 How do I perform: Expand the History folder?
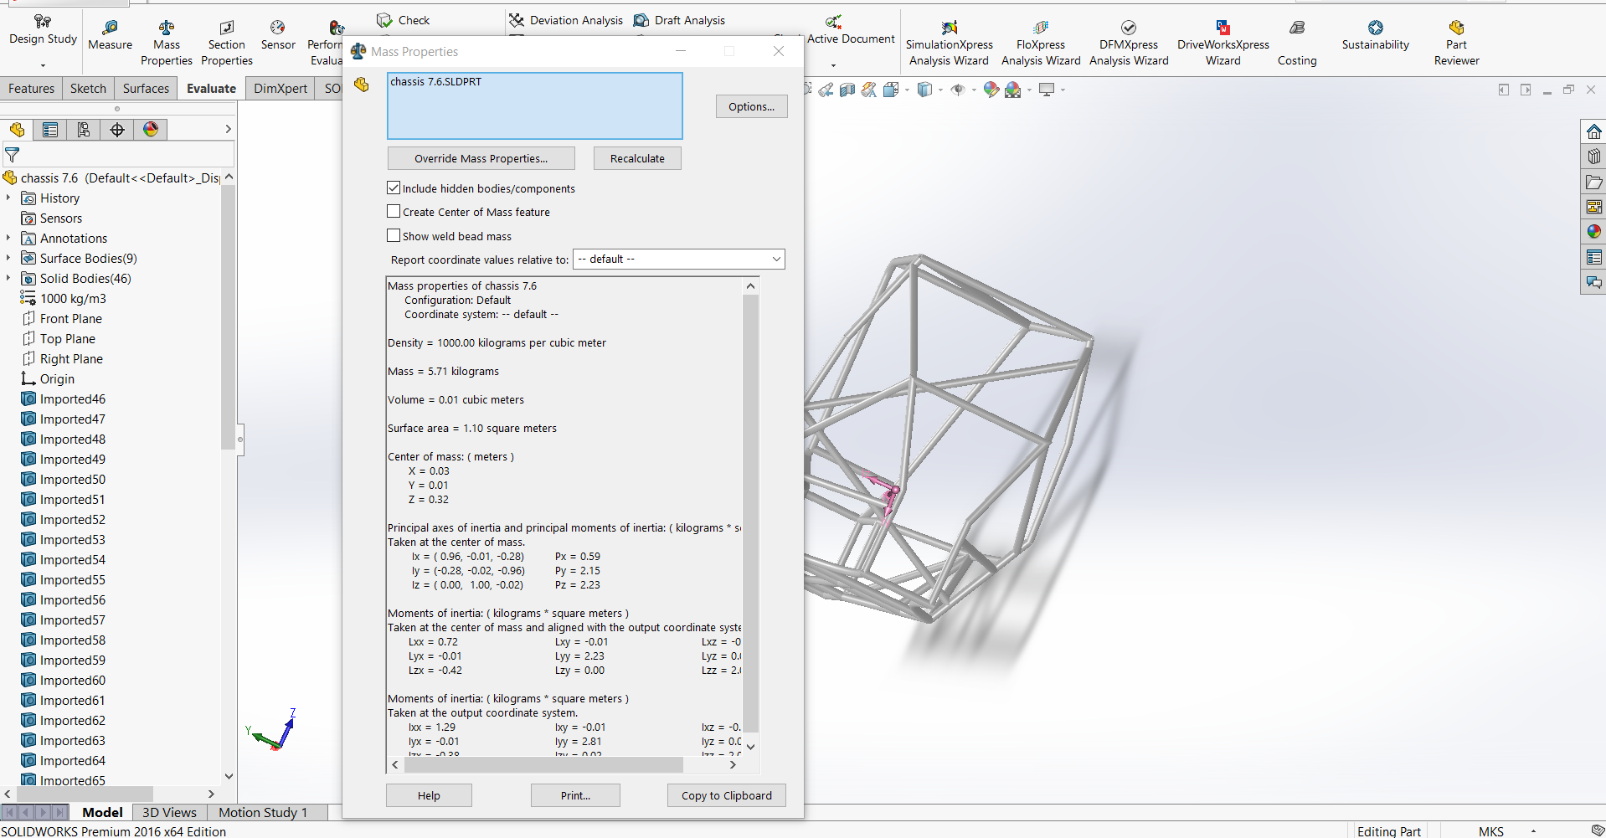pos(8,198)
